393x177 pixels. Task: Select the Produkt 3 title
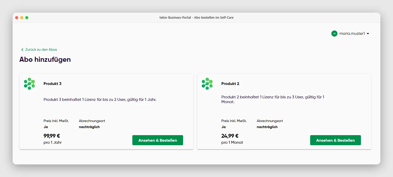pos(53,84)
